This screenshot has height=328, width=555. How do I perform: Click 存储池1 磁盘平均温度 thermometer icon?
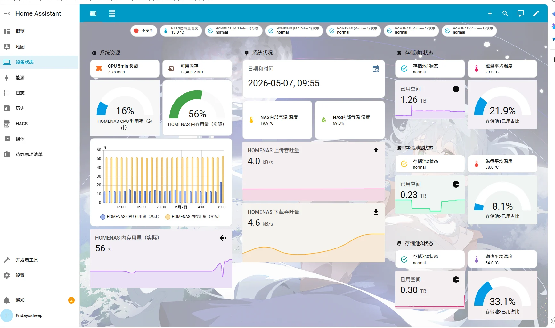477,69
